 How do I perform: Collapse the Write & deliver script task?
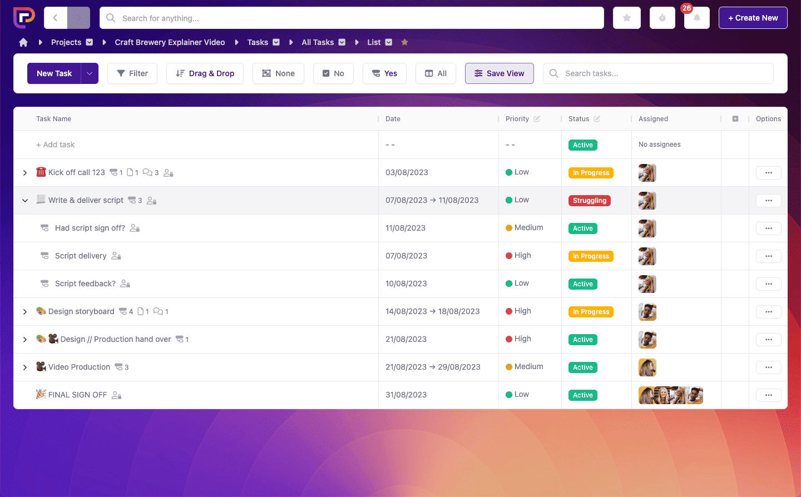(x=24, y=200)
